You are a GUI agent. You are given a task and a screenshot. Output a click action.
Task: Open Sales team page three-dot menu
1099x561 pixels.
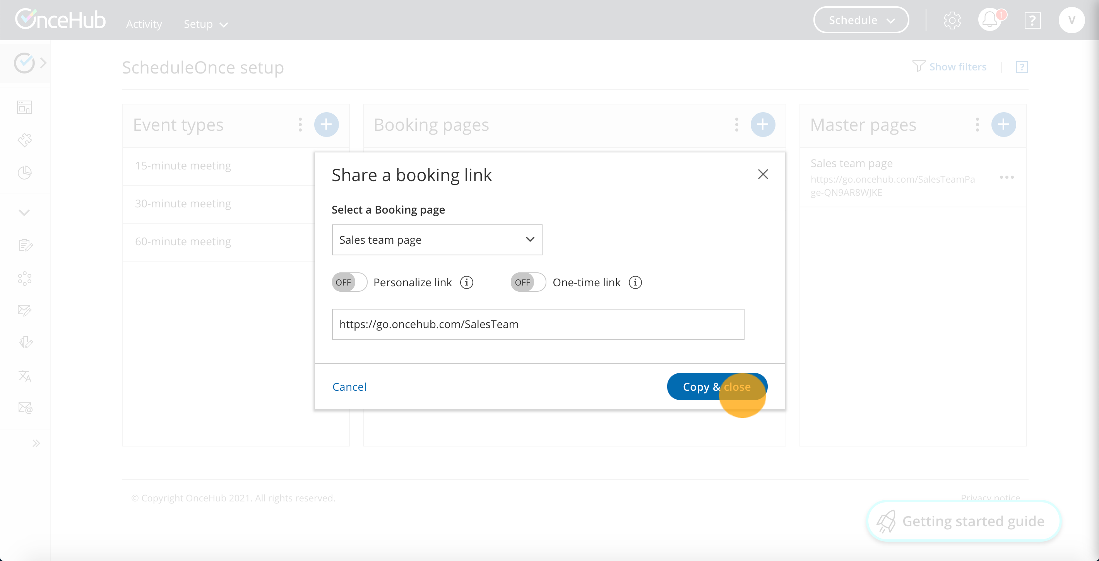(x=1007, y=177)
